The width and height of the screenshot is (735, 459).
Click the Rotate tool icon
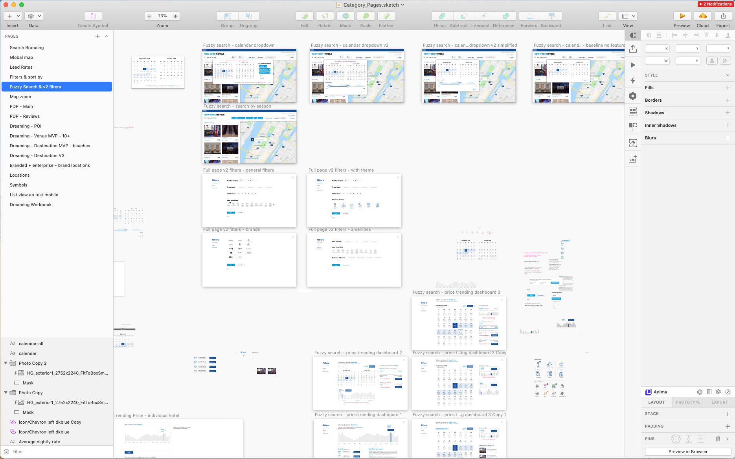click(x=325, y=16)
